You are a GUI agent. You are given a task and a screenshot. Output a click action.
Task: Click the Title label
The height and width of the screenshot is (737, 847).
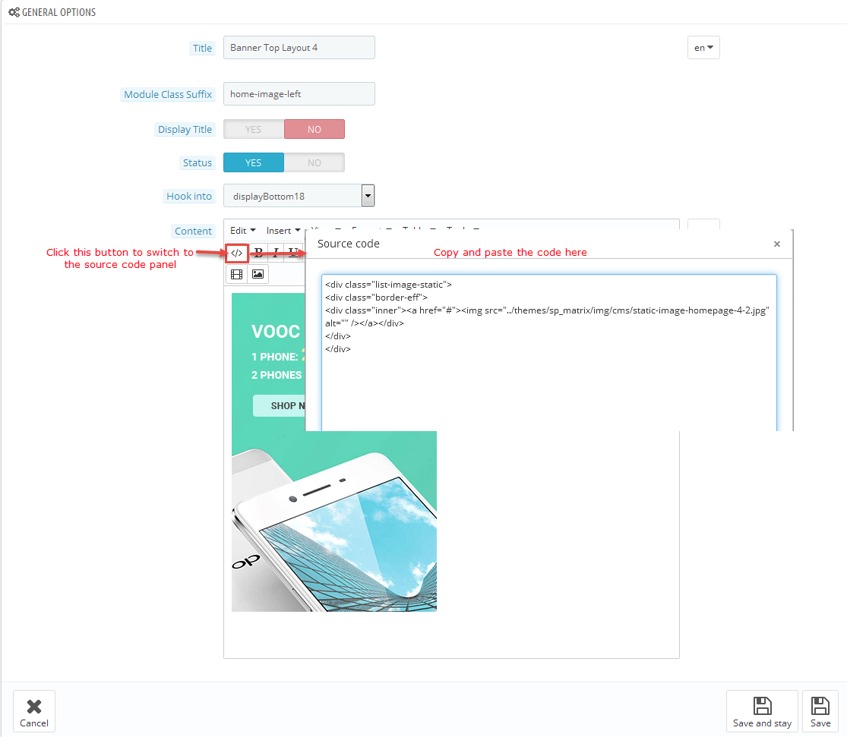(x=203, y=48)
